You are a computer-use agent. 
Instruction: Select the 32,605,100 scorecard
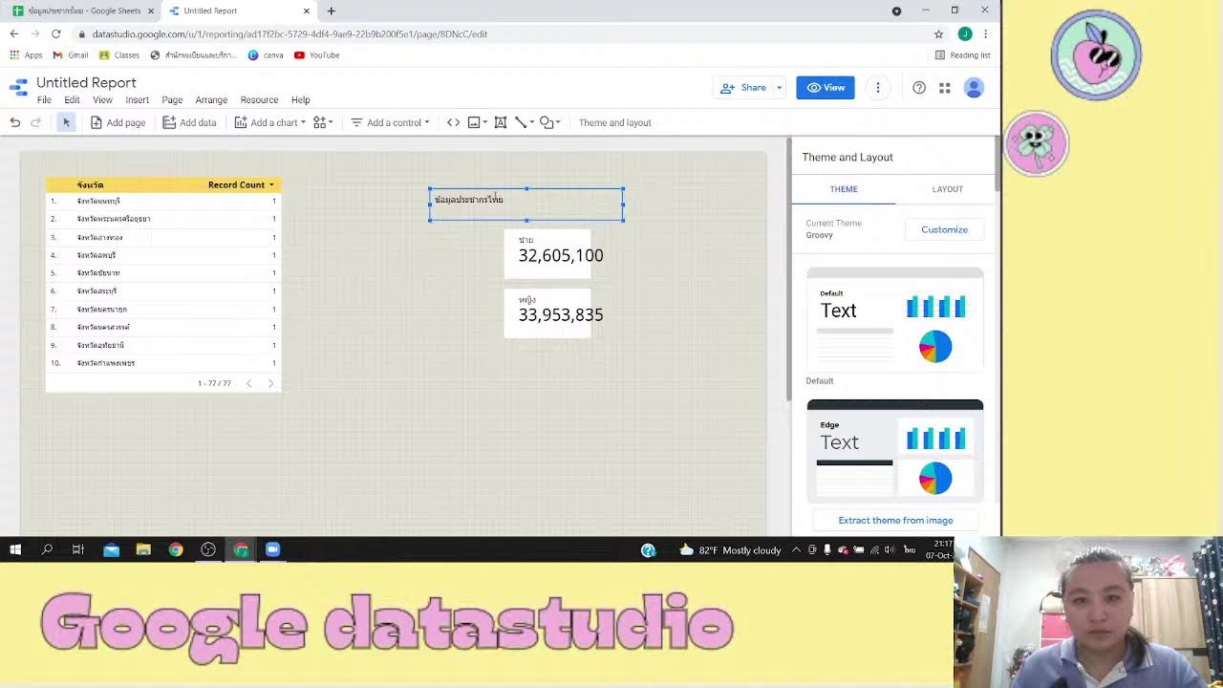[547, 254]
